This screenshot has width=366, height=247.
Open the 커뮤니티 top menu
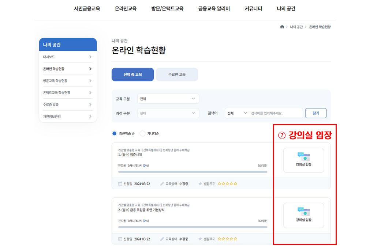point(253,9)
